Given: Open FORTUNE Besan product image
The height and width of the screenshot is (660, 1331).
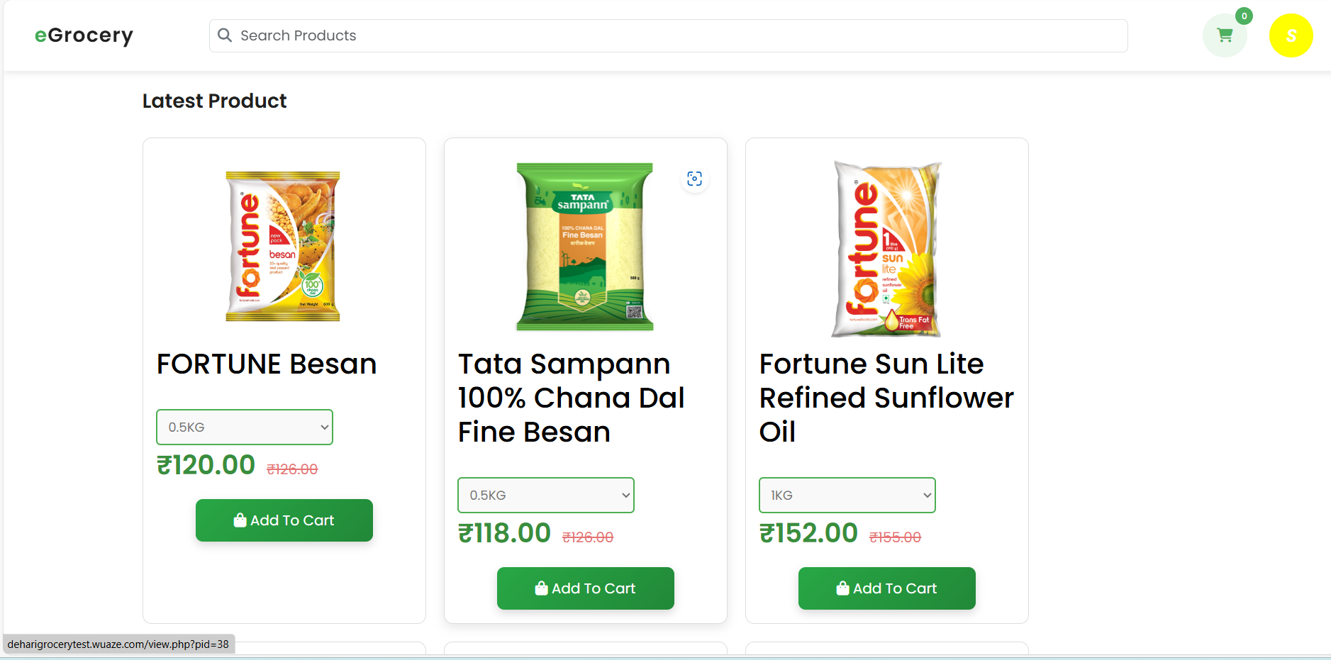Looking at the screenshot, I should pos(283,246).
